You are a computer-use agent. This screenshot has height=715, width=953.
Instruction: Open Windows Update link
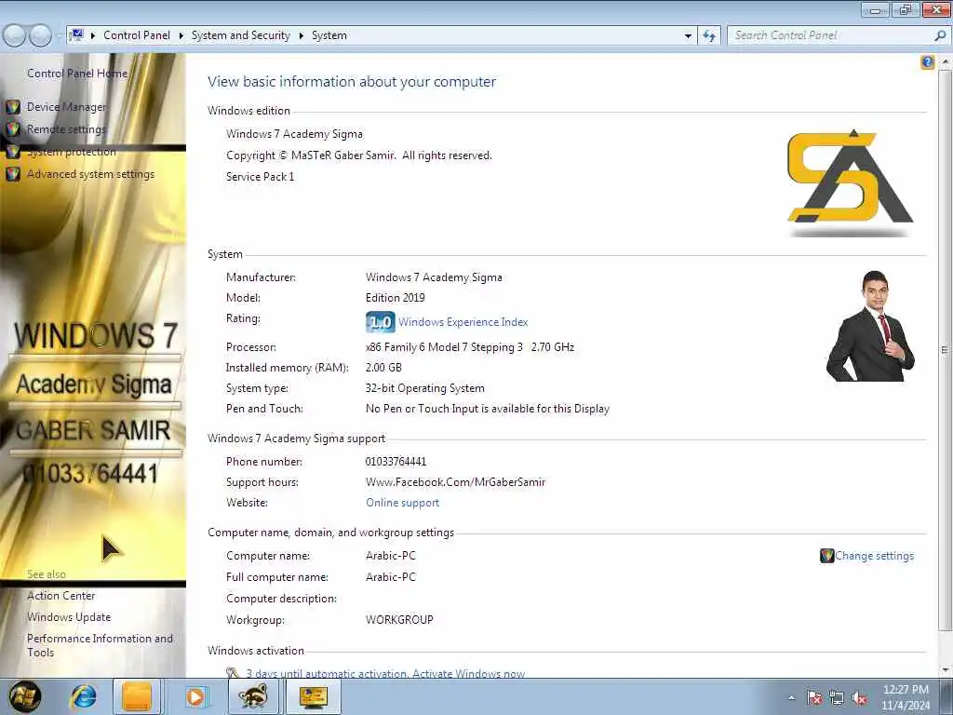click(69, 617)
